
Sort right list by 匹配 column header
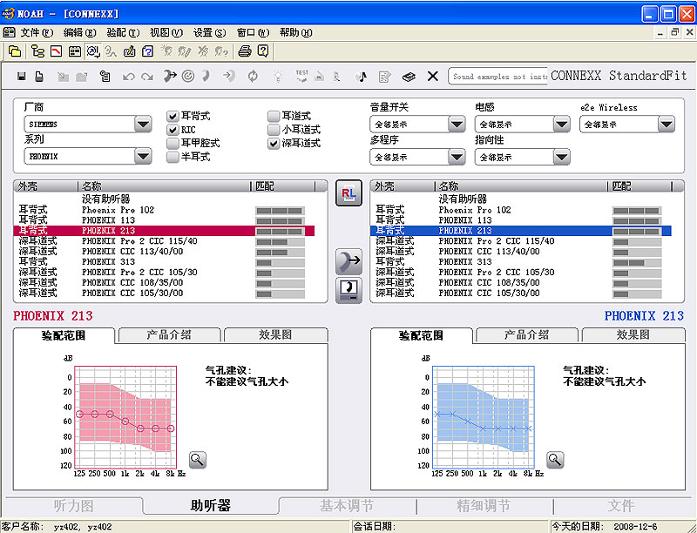tap(639, 186)
